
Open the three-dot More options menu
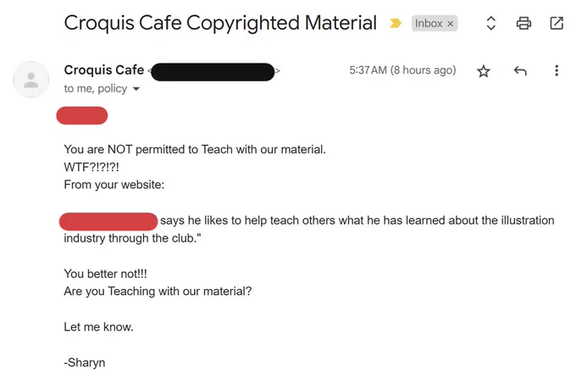click(557, 70)
